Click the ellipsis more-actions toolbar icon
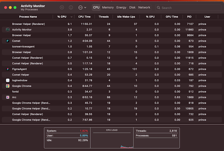 [80, 8]
